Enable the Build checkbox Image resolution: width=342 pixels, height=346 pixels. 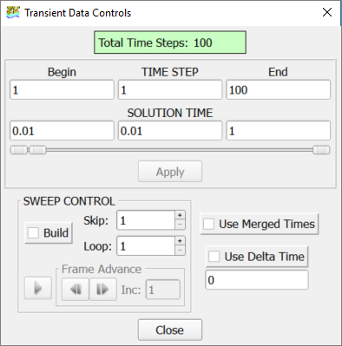pos(33,232)
